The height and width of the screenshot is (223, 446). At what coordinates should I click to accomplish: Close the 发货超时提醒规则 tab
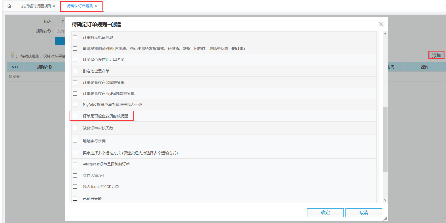[54, 6]
